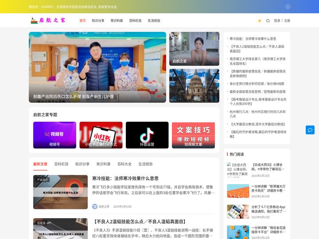Click the 2025年2月15日 date of first article
This screenshot has height=239, width=319.
pyautogui.click(x=122, y=207)
